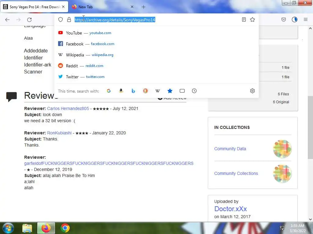Select Twitter suggestion in dropdown
The image size is (313, 234).
tap(156, 76)
